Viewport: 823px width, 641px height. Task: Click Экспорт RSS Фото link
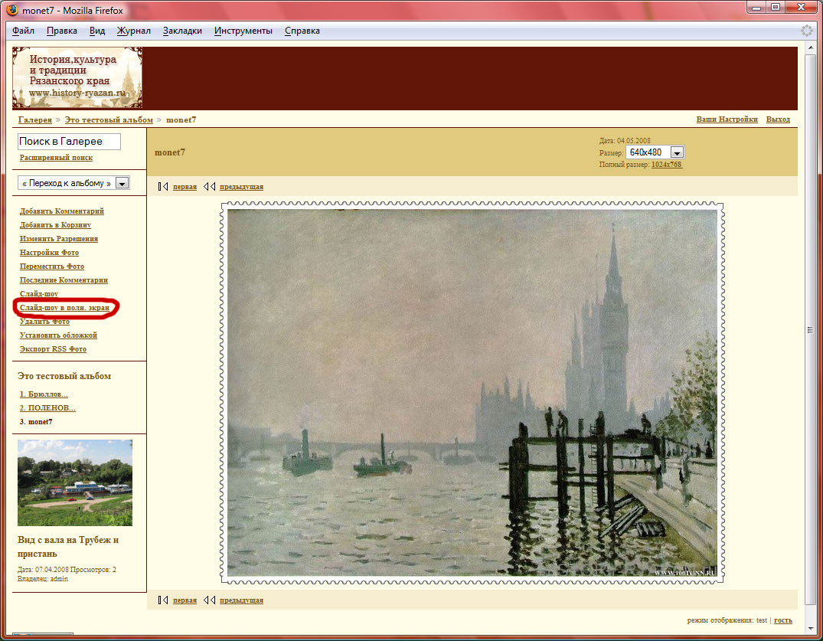click(53, 349)
